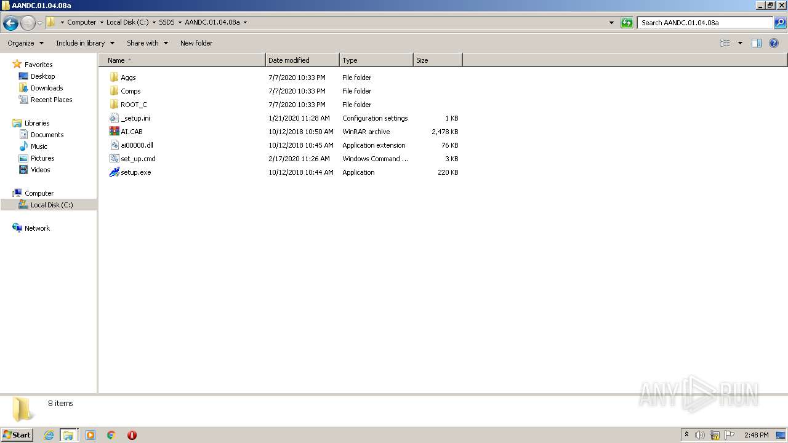This screenshot has width=788, height=443.
Task: Open the Organize menu
Action: [25, 43]
